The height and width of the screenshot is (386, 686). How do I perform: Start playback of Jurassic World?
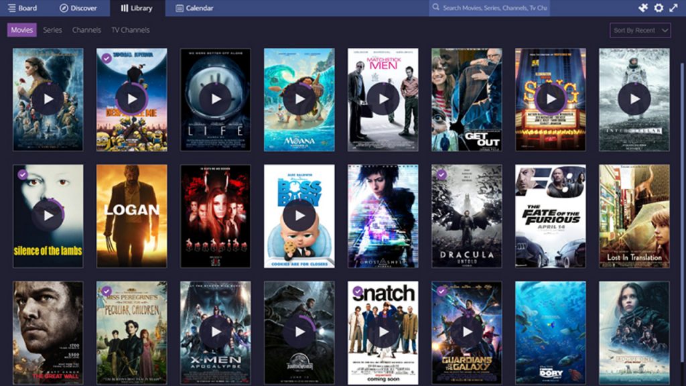click(299, 332)
